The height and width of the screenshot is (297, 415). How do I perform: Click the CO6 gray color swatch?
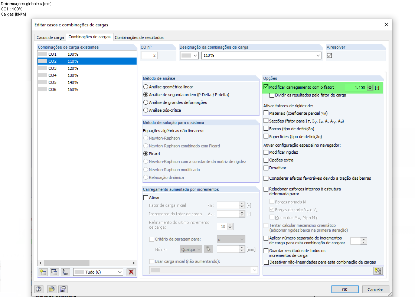pos(42,89)
